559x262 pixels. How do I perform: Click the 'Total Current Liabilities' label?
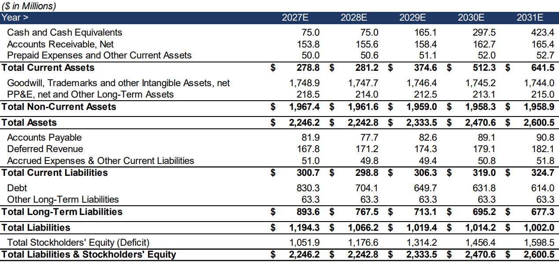(55, 173)
